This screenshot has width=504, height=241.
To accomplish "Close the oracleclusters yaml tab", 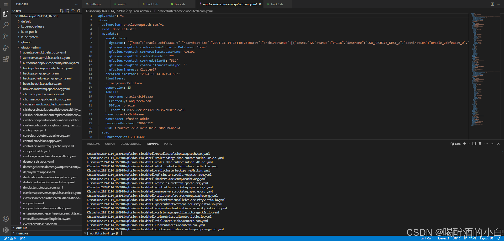I will tap(260, 4).
